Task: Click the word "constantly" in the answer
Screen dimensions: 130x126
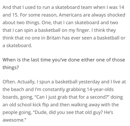Action: pos(54,89)
